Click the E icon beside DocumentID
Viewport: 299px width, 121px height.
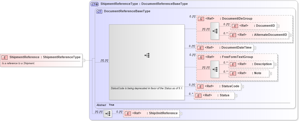pyautogui.click(x=235, y=26)
